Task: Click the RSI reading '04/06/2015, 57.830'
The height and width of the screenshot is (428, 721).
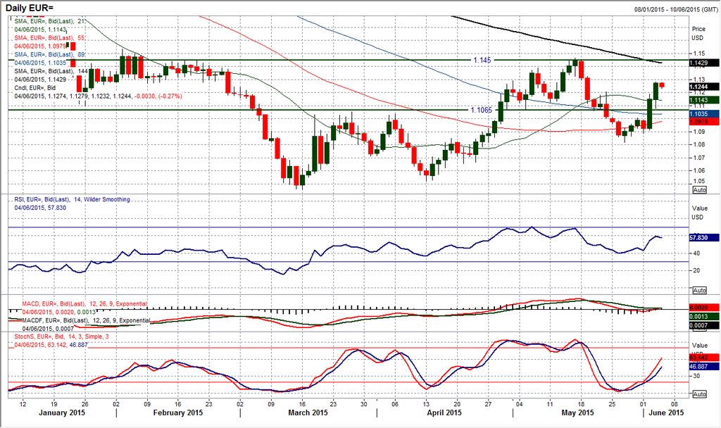Action: 40,208
